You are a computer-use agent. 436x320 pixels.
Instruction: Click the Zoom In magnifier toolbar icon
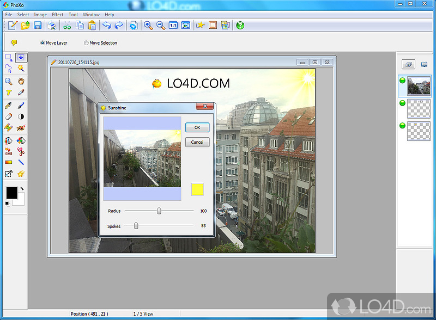(148, 26)
